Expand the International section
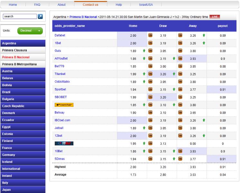Screen dimensions: 241x193 23,169
